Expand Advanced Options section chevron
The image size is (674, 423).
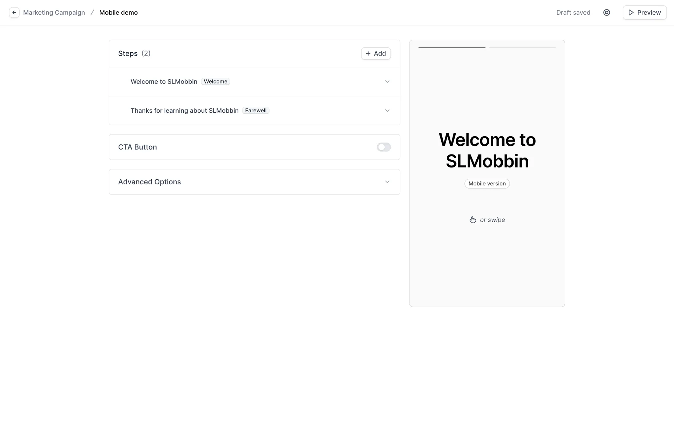387,182
